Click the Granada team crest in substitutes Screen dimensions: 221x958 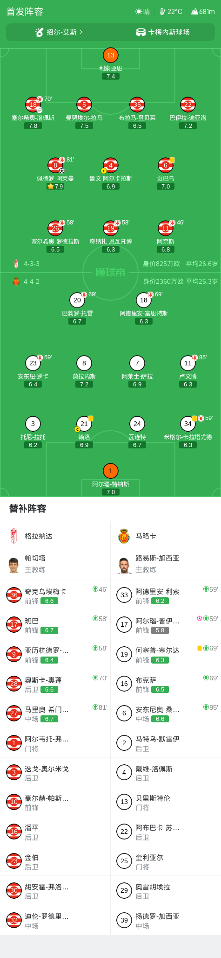click(13, 536)
